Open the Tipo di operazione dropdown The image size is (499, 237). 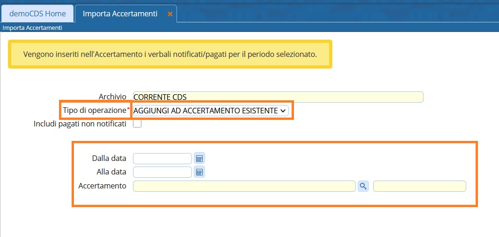click(210, 111)
